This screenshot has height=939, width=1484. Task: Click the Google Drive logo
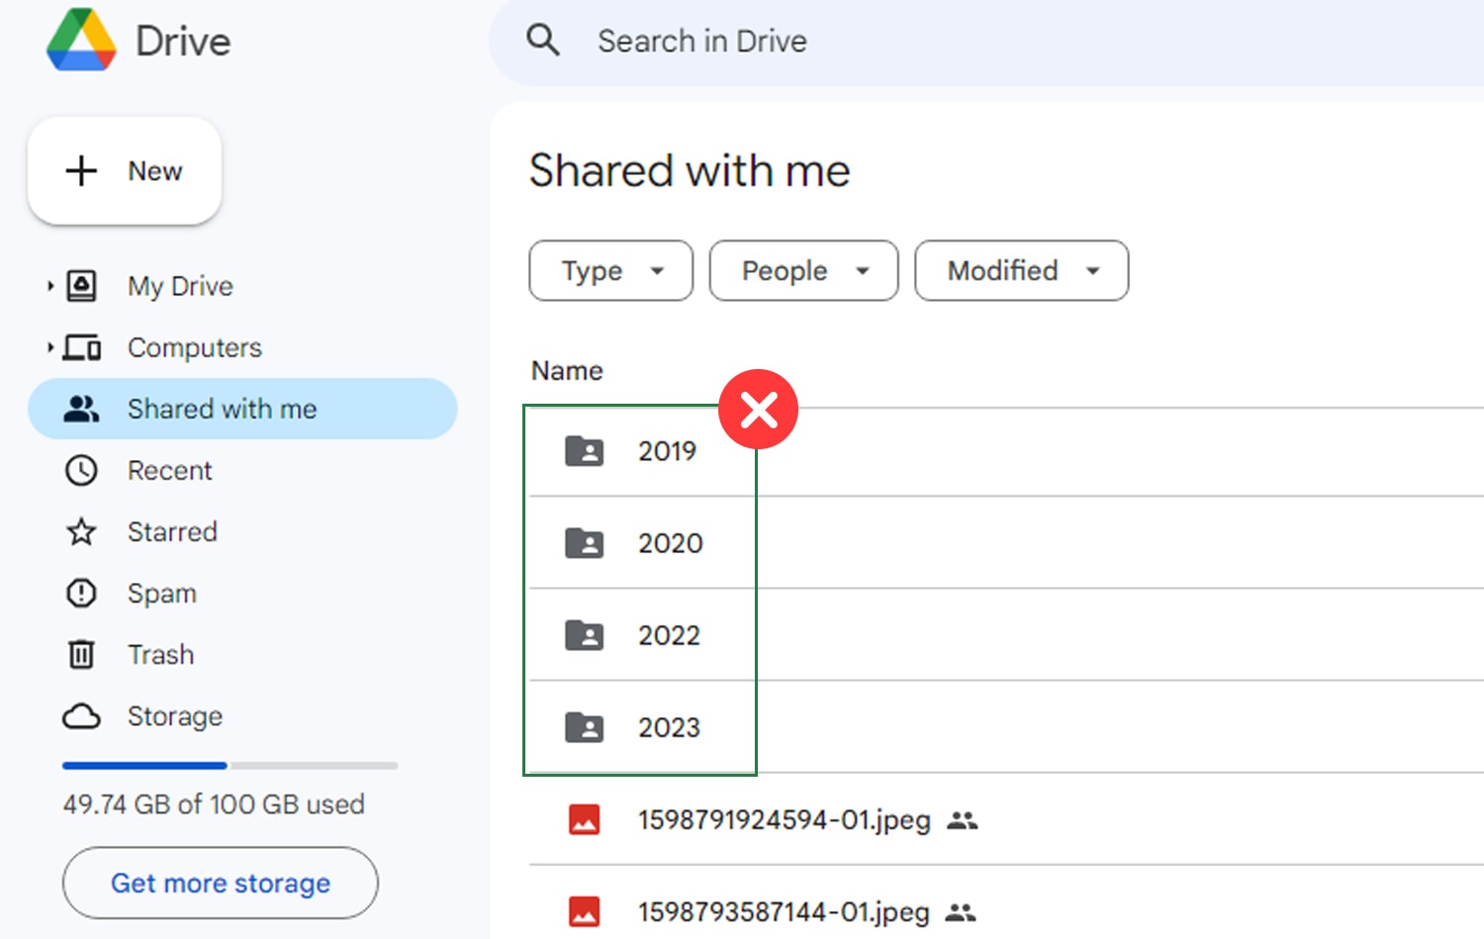[83, 41]
